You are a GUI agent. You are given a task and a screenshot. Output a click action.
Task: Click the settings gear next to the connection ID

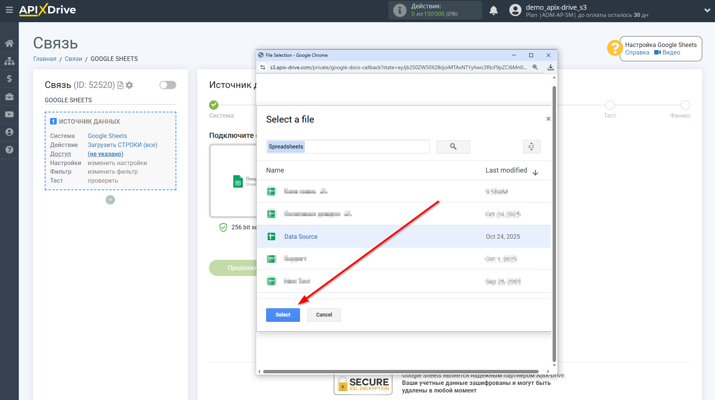[x=129, y=85]
